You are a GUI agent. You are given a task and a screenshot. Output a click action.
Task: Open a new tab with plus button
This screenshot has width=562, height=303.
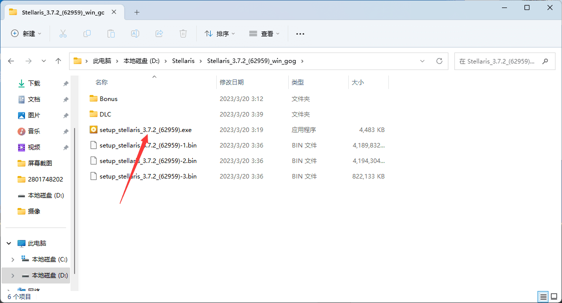click(137, 12)
